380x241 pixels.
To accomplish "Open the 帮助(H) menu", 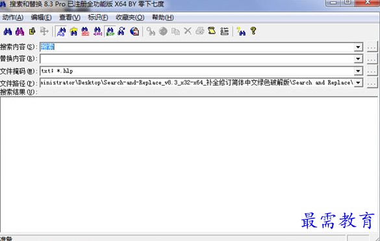I will 162,17.
